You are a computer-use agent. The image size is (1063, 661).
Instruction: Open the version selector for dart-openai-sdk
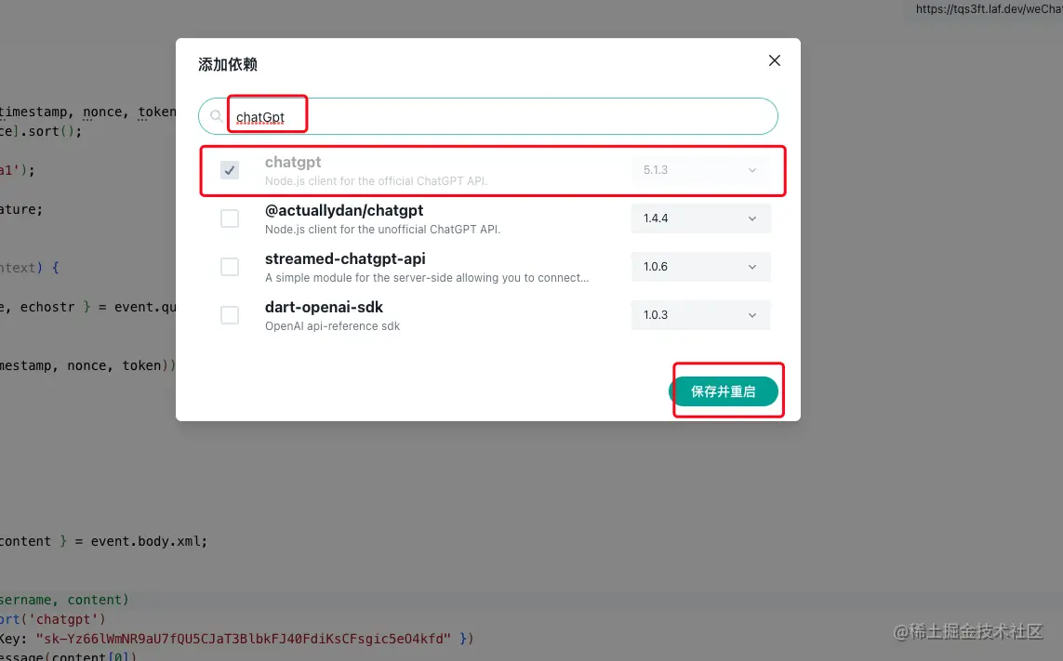(x=700, y=315)
